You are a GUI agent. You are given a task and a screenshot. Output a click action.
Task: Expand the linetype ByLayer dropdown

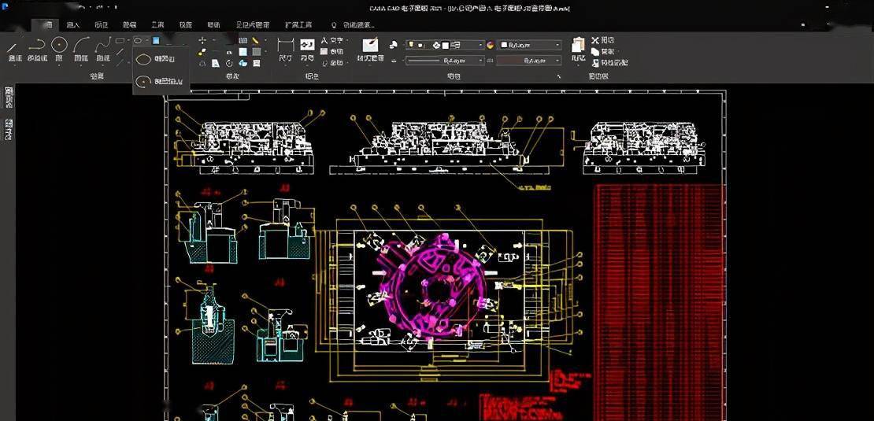click(x=480, y=61)
